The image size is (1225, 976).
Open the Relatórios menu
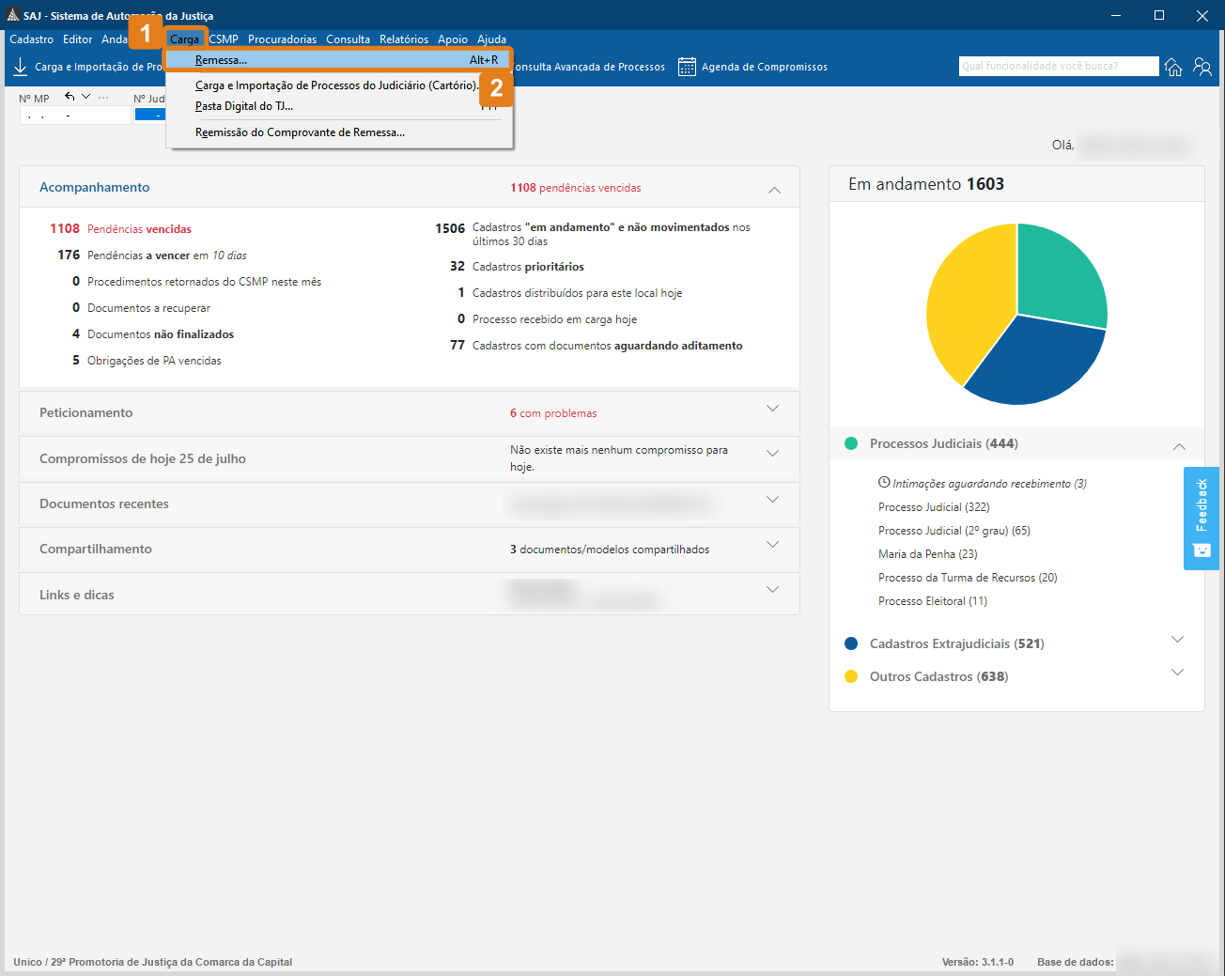(404, 39)
